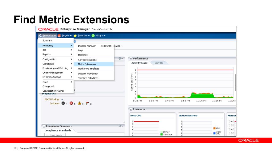Open Blackouts from Monitoring submenu

[94, 55]
